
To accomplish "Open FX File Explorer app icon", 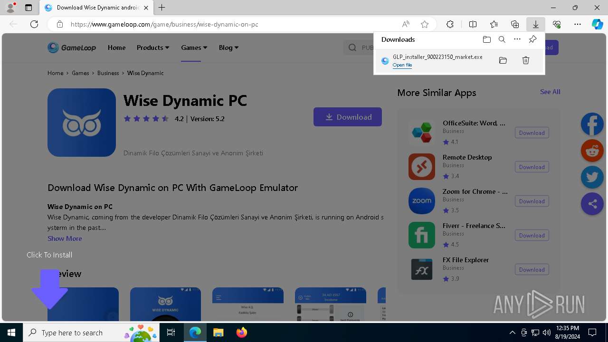I will [x=422, y=269].
